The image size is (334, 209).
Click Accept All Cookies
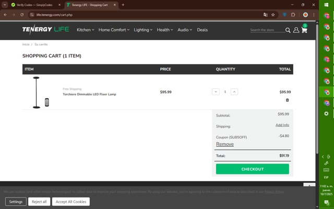pyautogui.click(x=71, y=202)
